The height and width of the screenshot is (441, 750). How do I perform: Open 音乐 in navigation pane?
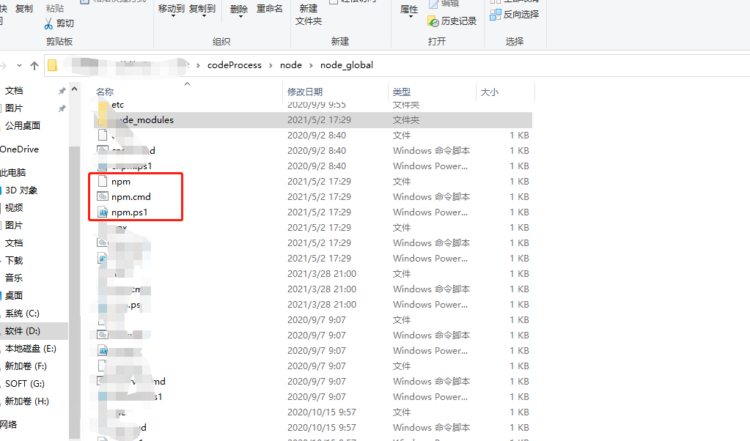coord(14,278)
